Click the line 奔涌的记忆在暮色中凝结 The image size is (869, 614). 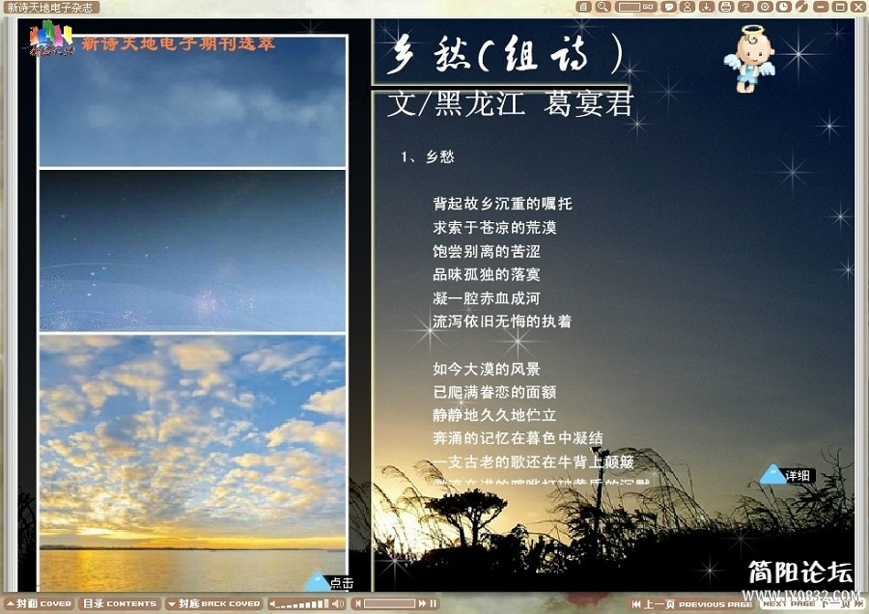point(518,438)
